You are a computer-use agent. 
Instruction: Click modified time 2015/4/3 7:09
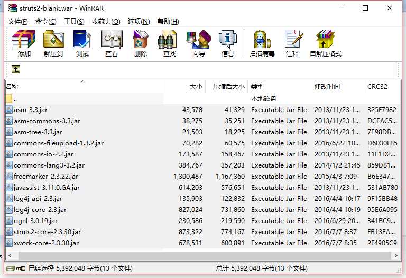click(x=336, y=177)
